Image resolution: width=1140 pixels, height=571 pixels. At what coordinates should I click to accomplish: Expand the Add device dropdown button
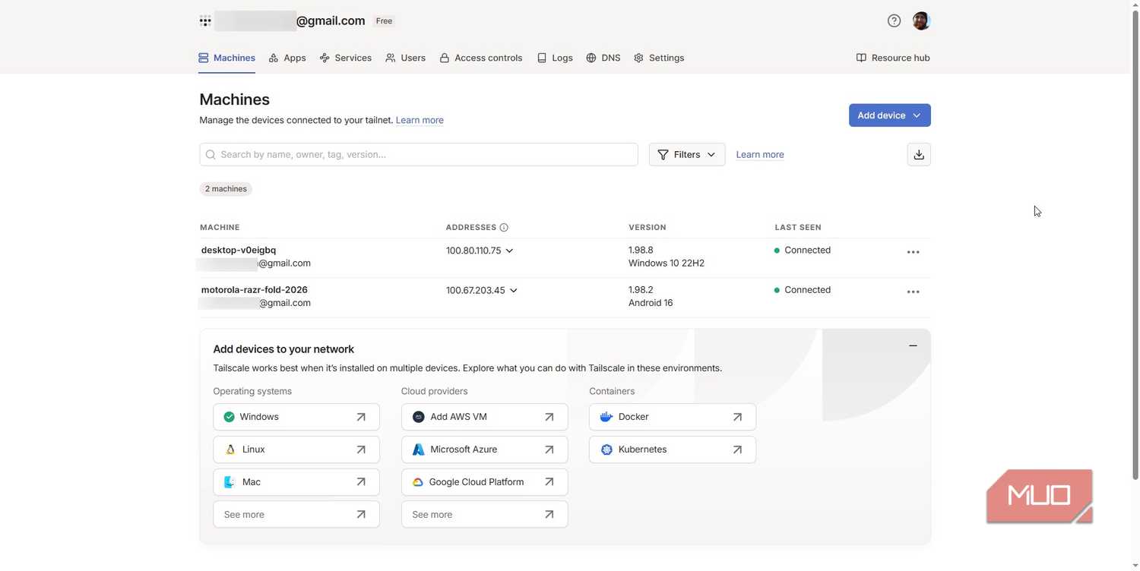tap(890, 115)
